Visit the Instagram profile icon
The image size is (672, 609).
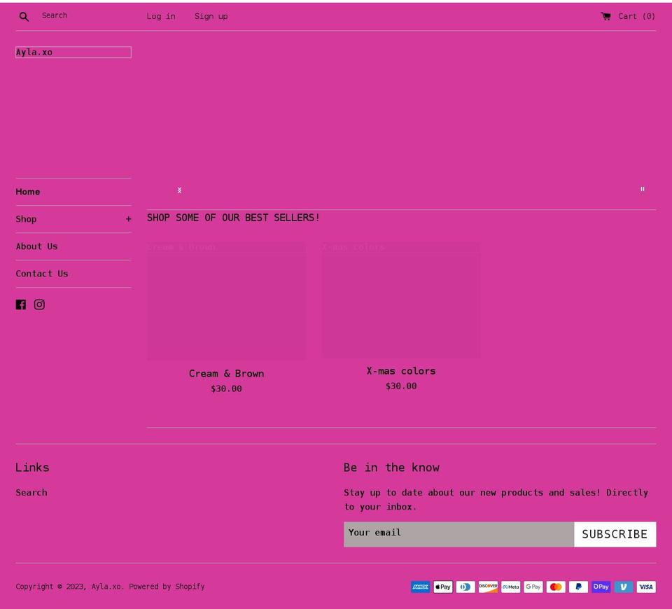point(39,304)
